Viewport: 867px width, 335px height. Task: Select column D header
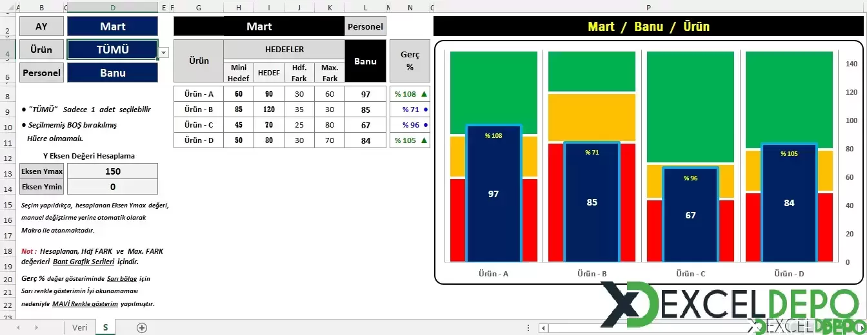(112, 8)
